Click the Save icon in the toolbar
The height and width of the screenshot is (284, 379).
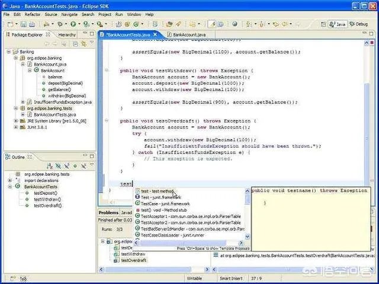click(x=23, y=24)
